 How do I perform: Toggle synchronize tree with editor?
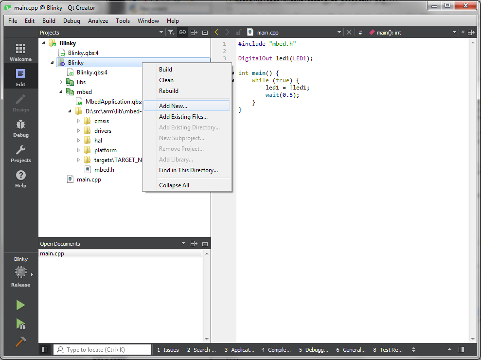(x=182, y=32)
